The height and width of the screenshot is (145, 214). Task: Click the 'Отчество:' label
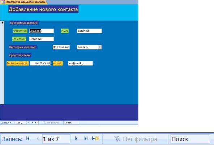pyautogui.click(x=19, y=39)
